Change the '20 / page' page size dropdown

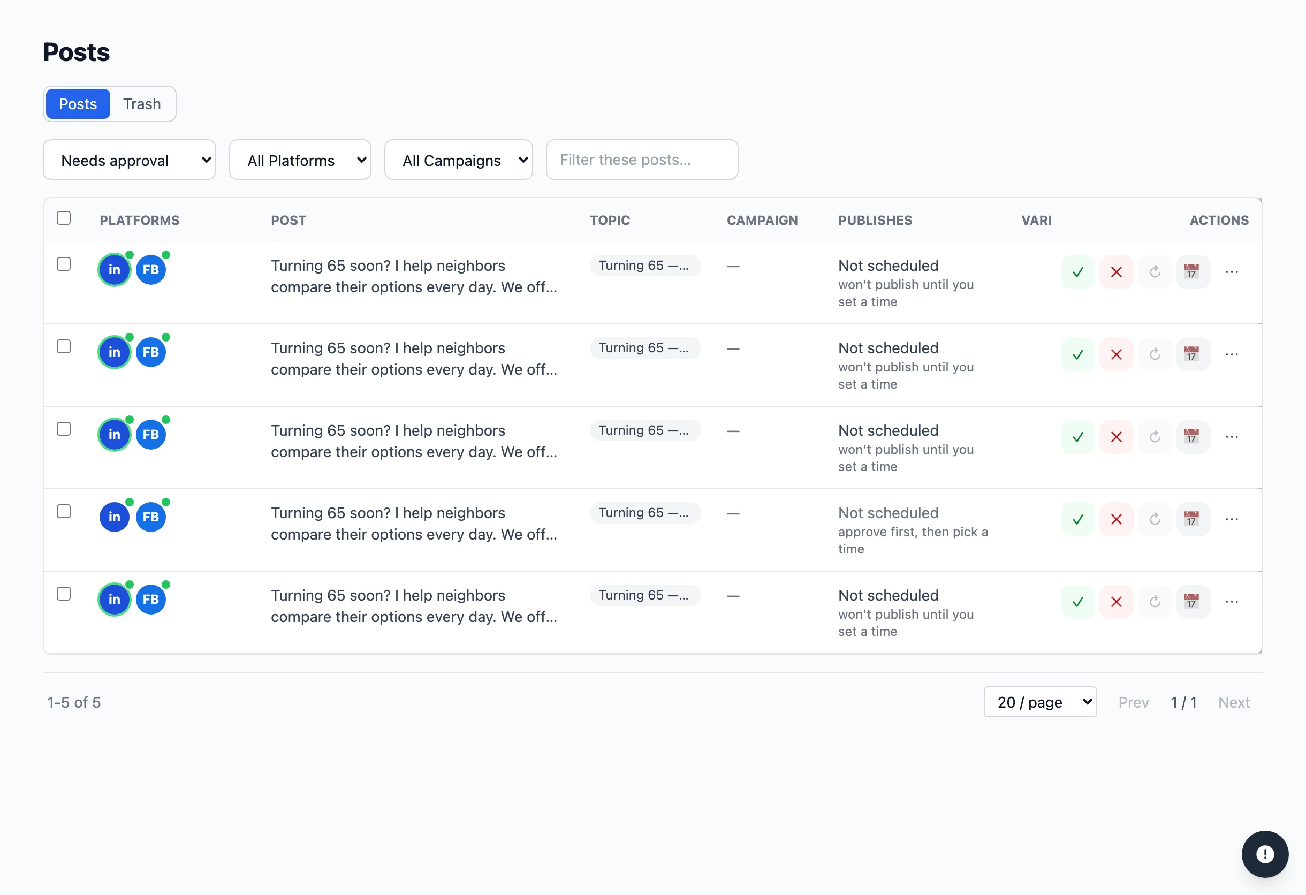coord(1040,702)
